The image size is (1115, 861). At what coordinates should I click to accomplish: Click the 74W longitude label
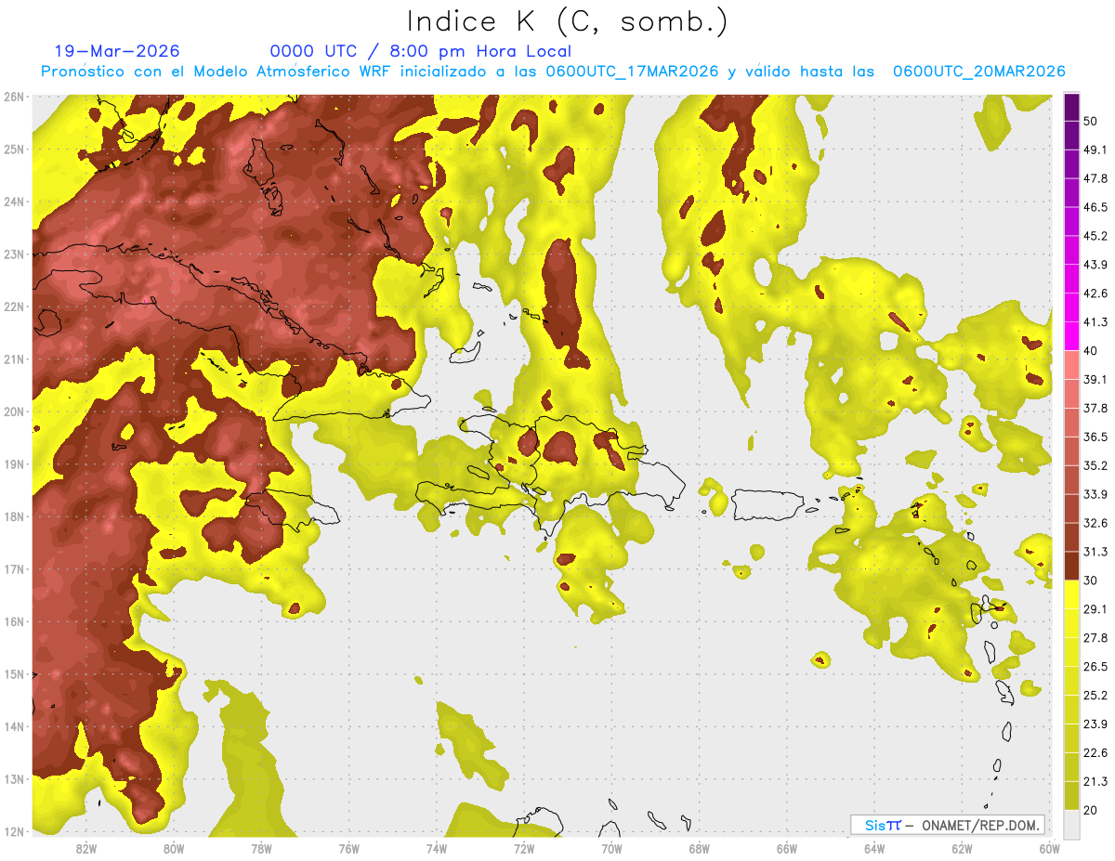tap(436, 849)
